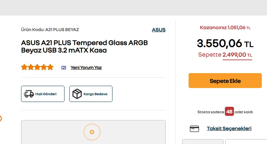
Task: Click the ASUS A21 PLUS product title
Action: 84,46
